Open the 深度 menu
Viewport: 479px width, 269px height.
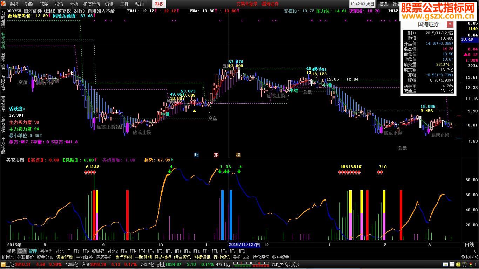[x=44, y=4]
